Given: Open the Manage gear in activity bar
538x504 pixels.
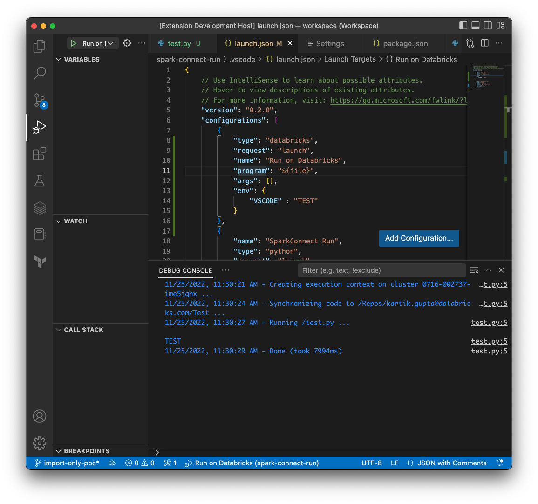Looking at the screenshot, I should 40,443.
